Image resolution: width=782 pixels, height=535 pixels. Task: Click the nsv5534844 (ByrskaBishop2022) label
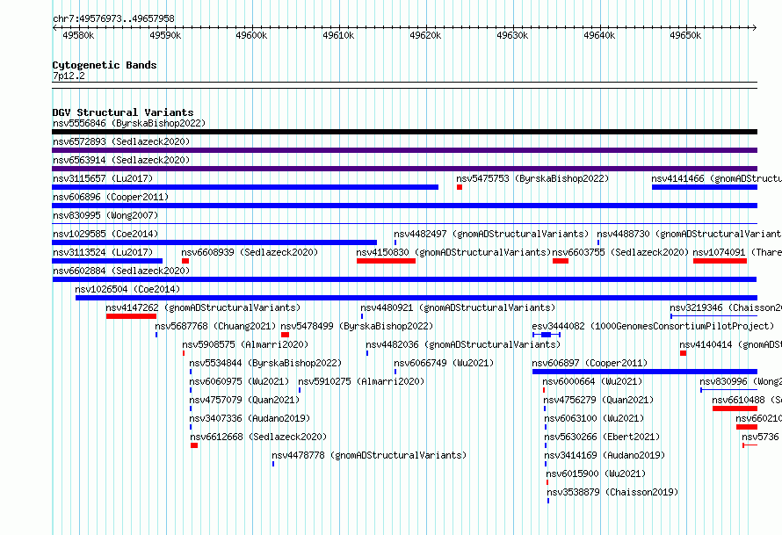(265, 363)
